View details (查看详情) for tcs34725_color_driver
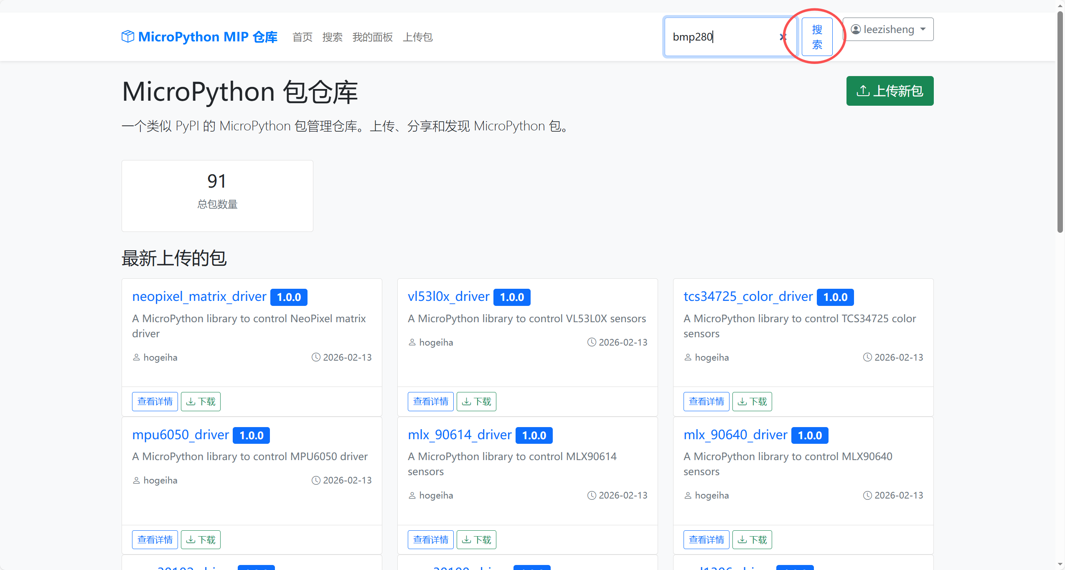This screenshot has height=570, width=1065. click(707, 402)
